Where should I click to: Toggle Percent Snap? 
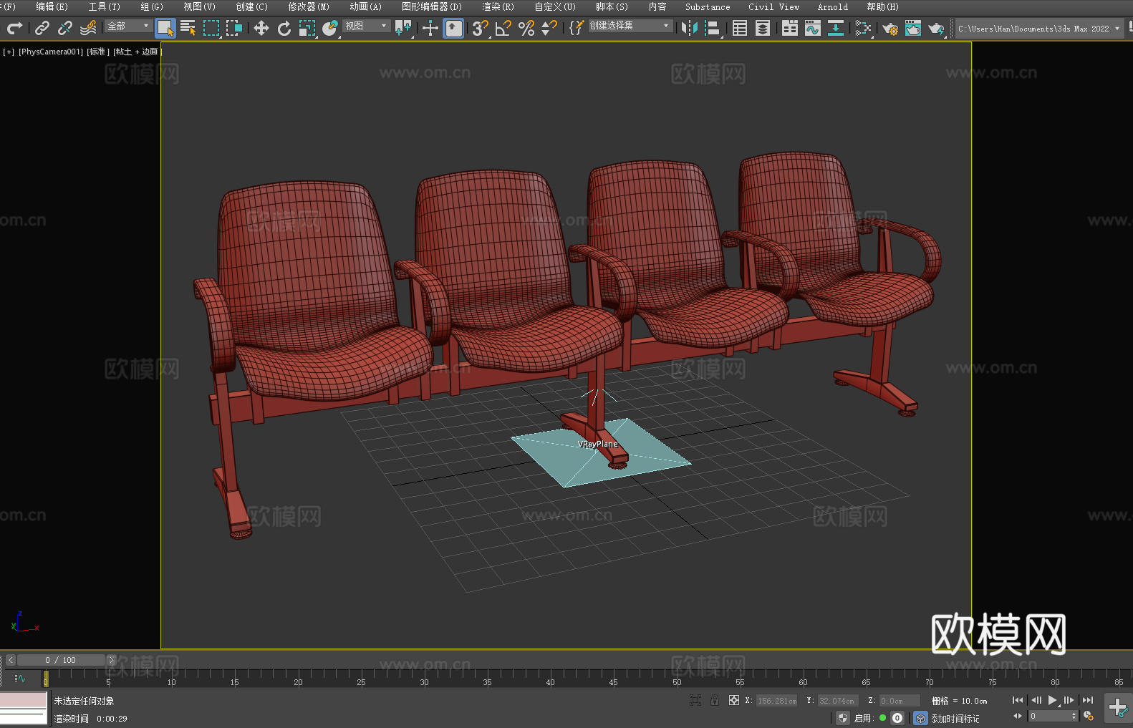(x=526, y=28)
